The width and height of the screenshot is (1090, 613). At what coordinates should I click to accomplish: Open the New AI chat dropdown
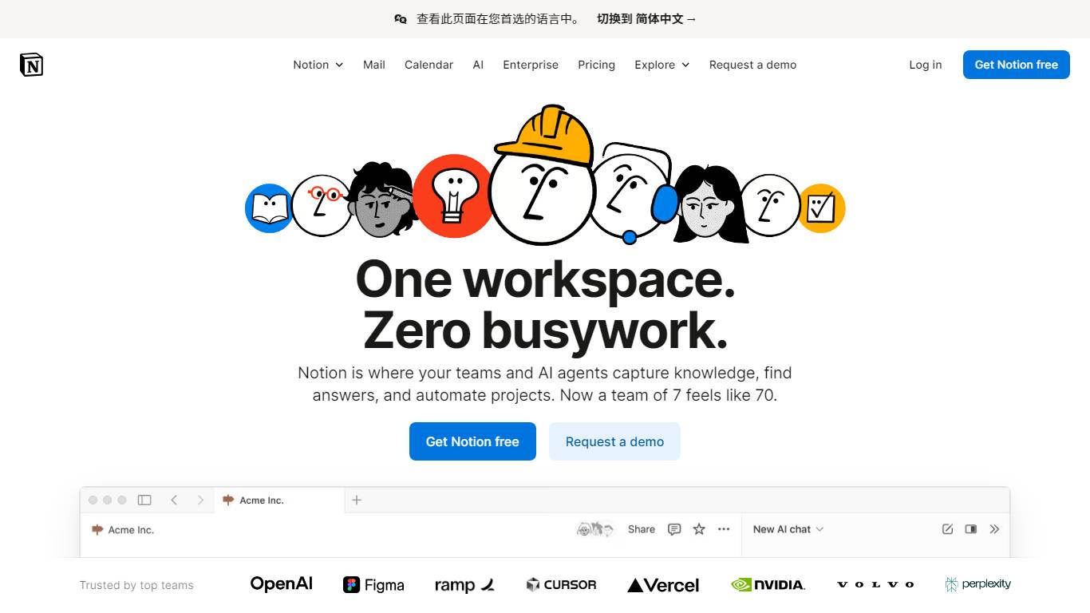(788, 529)
